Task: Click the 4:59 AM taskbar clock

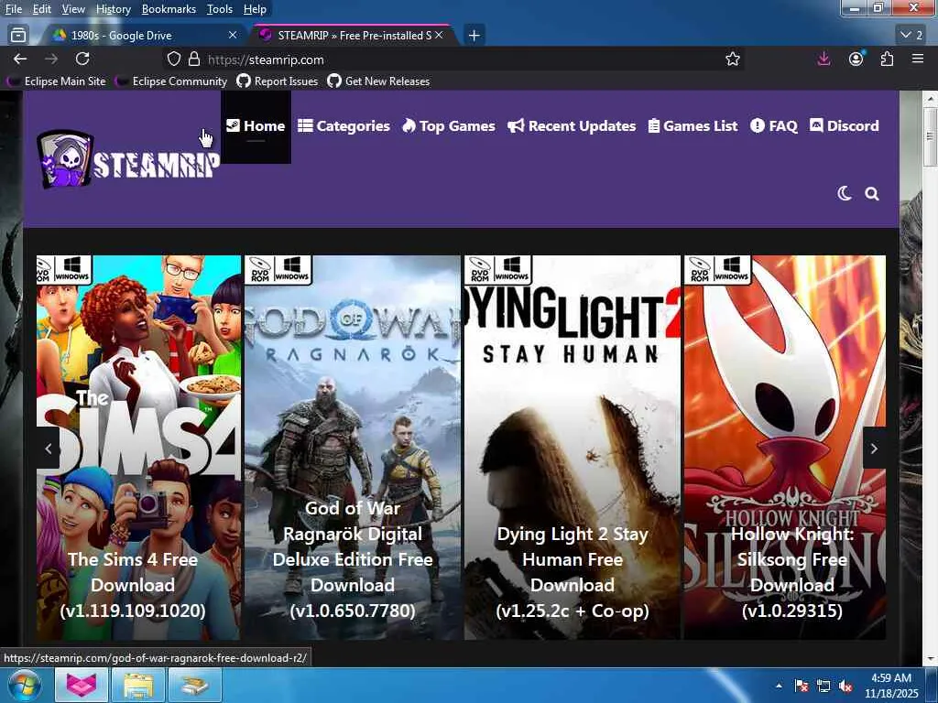Action: point(890,686)
